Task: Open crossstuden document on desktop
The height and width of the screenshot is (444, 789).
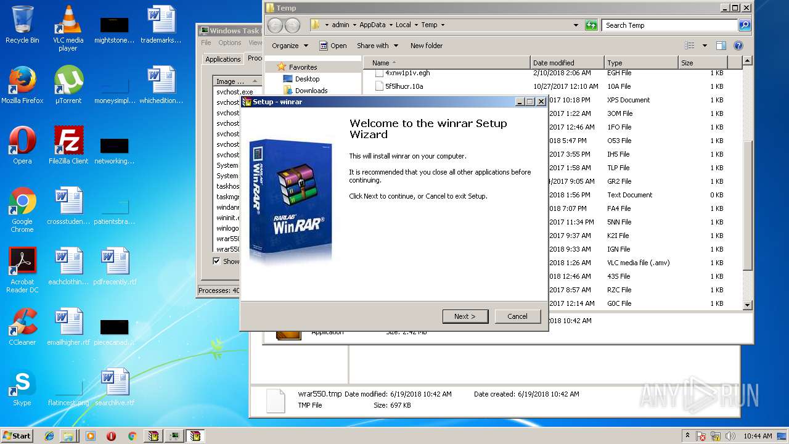Action: (x=68, y=207)
